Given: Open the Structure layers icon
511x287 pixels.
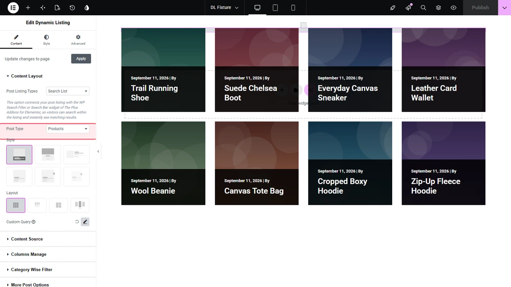Looking at the screenshot, I should pos(438,8).
